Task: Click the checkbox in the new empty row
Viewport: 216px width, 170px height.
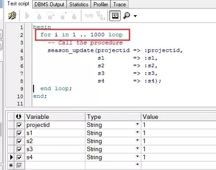Action: point(19,166)
